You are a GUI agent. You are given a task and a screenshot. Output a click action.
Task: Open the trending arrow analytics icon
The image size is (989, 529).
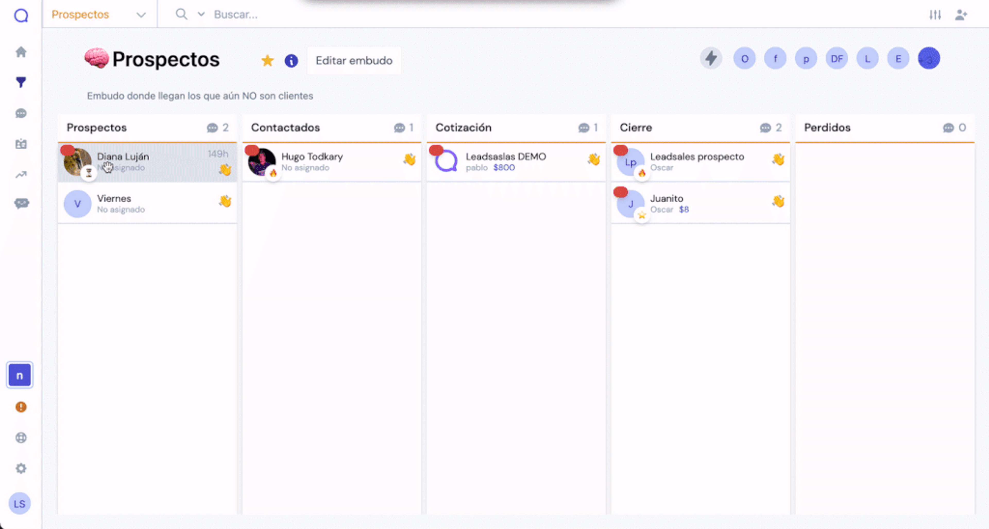[x=21, y=175]
